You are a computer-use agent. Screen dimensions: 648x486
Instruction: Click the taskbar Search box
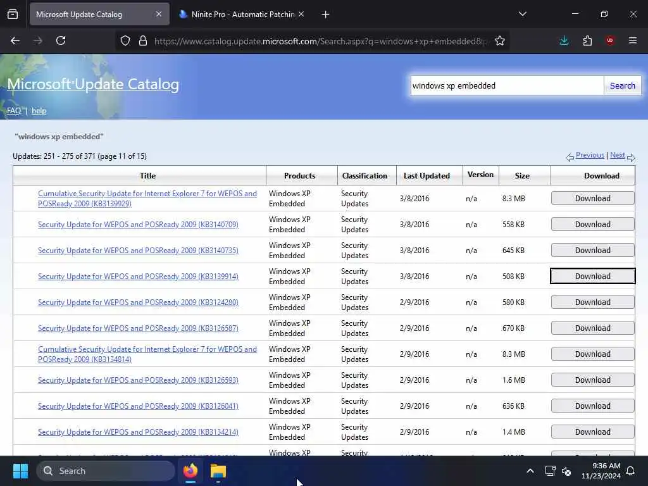pyautogui.click(x=106, y=471)
